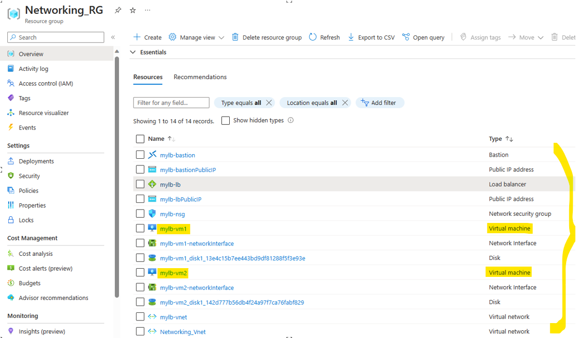Click the mylb-vm1 virtual machine icon
This screenshot has width=580, height=338.
152,229
